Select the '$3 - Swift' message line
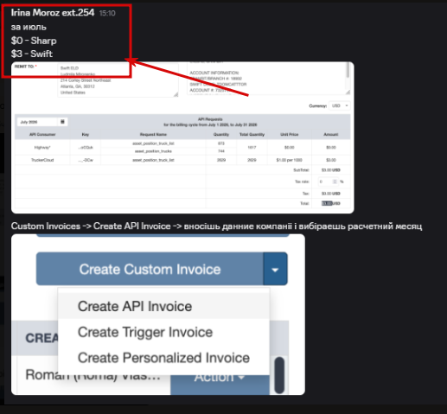Screen dimensions: 447x414 pos(32,54)
